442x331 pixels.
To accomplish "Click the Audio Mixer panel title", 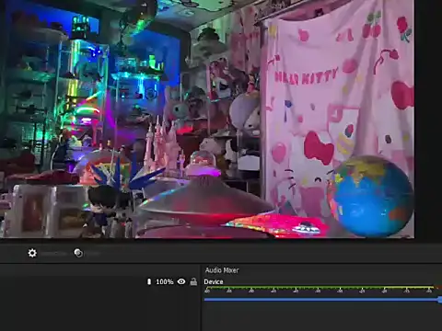I will click(222, 270).
